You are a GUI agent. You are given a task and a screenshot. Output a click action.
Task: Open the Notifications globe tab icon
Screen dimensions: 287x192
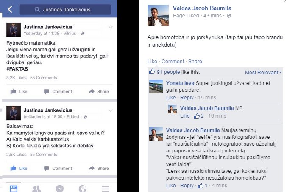[x=83, y=189]
